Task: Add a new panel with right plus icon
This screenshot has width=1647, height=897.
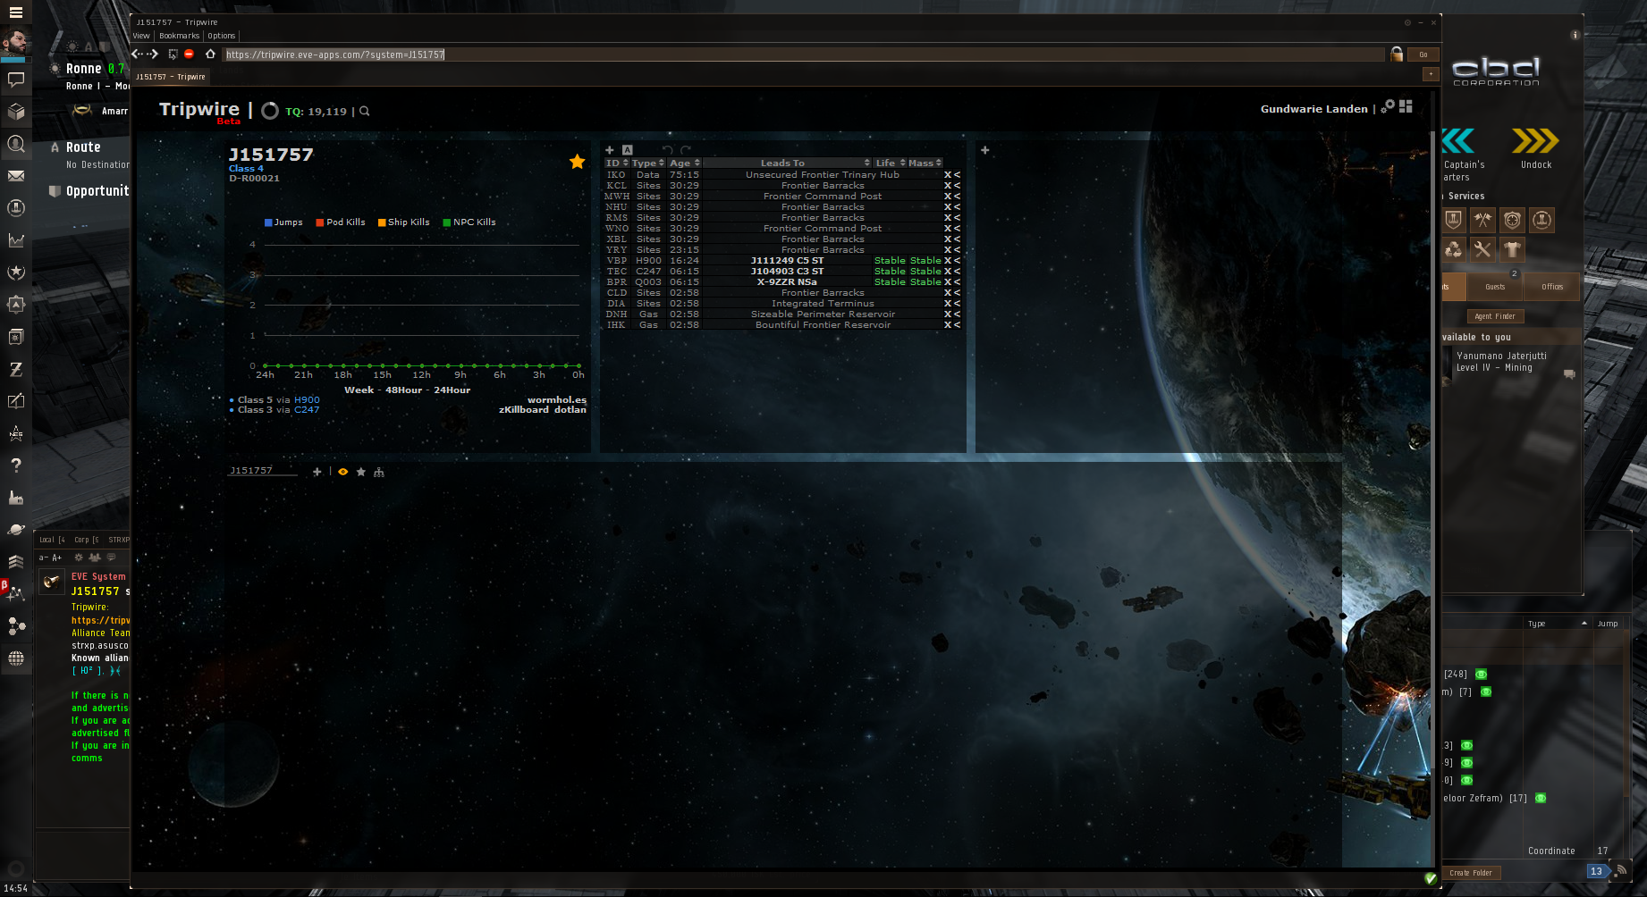Action: tap(985, 150)
